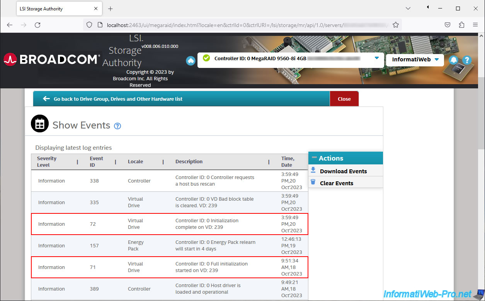This screenshot has width=485, height=301.
Task: Sort by the Time, Date column header
Action: [x=288, y=162]
